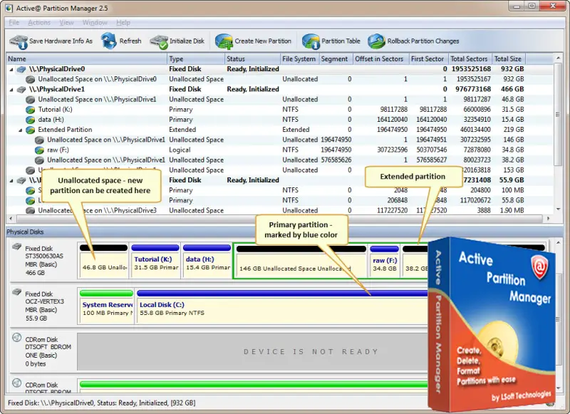Click the Total Sectors column header

point(470,59)
